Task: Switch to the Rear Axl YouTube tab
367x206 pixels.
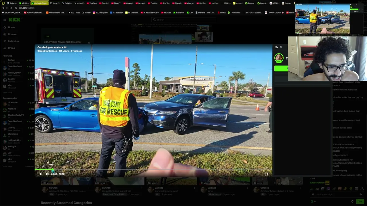Action: pyautogui.click(x=104, y=3)
